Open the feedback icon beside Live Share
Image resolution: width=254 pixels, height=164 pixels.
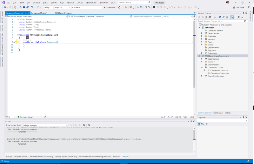pos(249,7)
